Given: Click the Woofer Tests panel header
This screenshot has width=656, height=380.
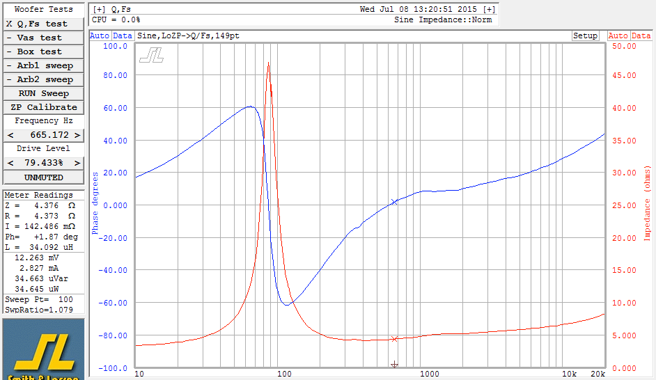Looking at the screenshot, I should (43, 9).
